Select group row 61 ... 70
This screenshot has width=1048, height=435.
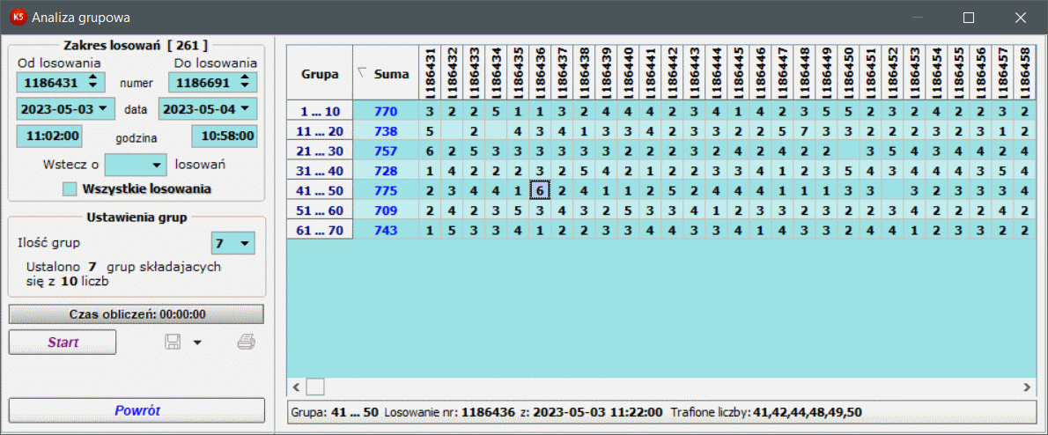pos(321,231)
